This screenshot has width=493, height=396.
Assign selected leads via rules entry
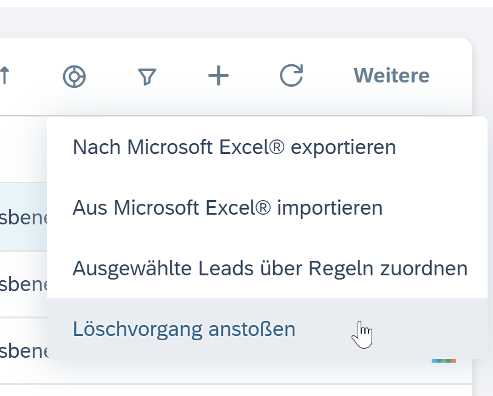(270, 268)
